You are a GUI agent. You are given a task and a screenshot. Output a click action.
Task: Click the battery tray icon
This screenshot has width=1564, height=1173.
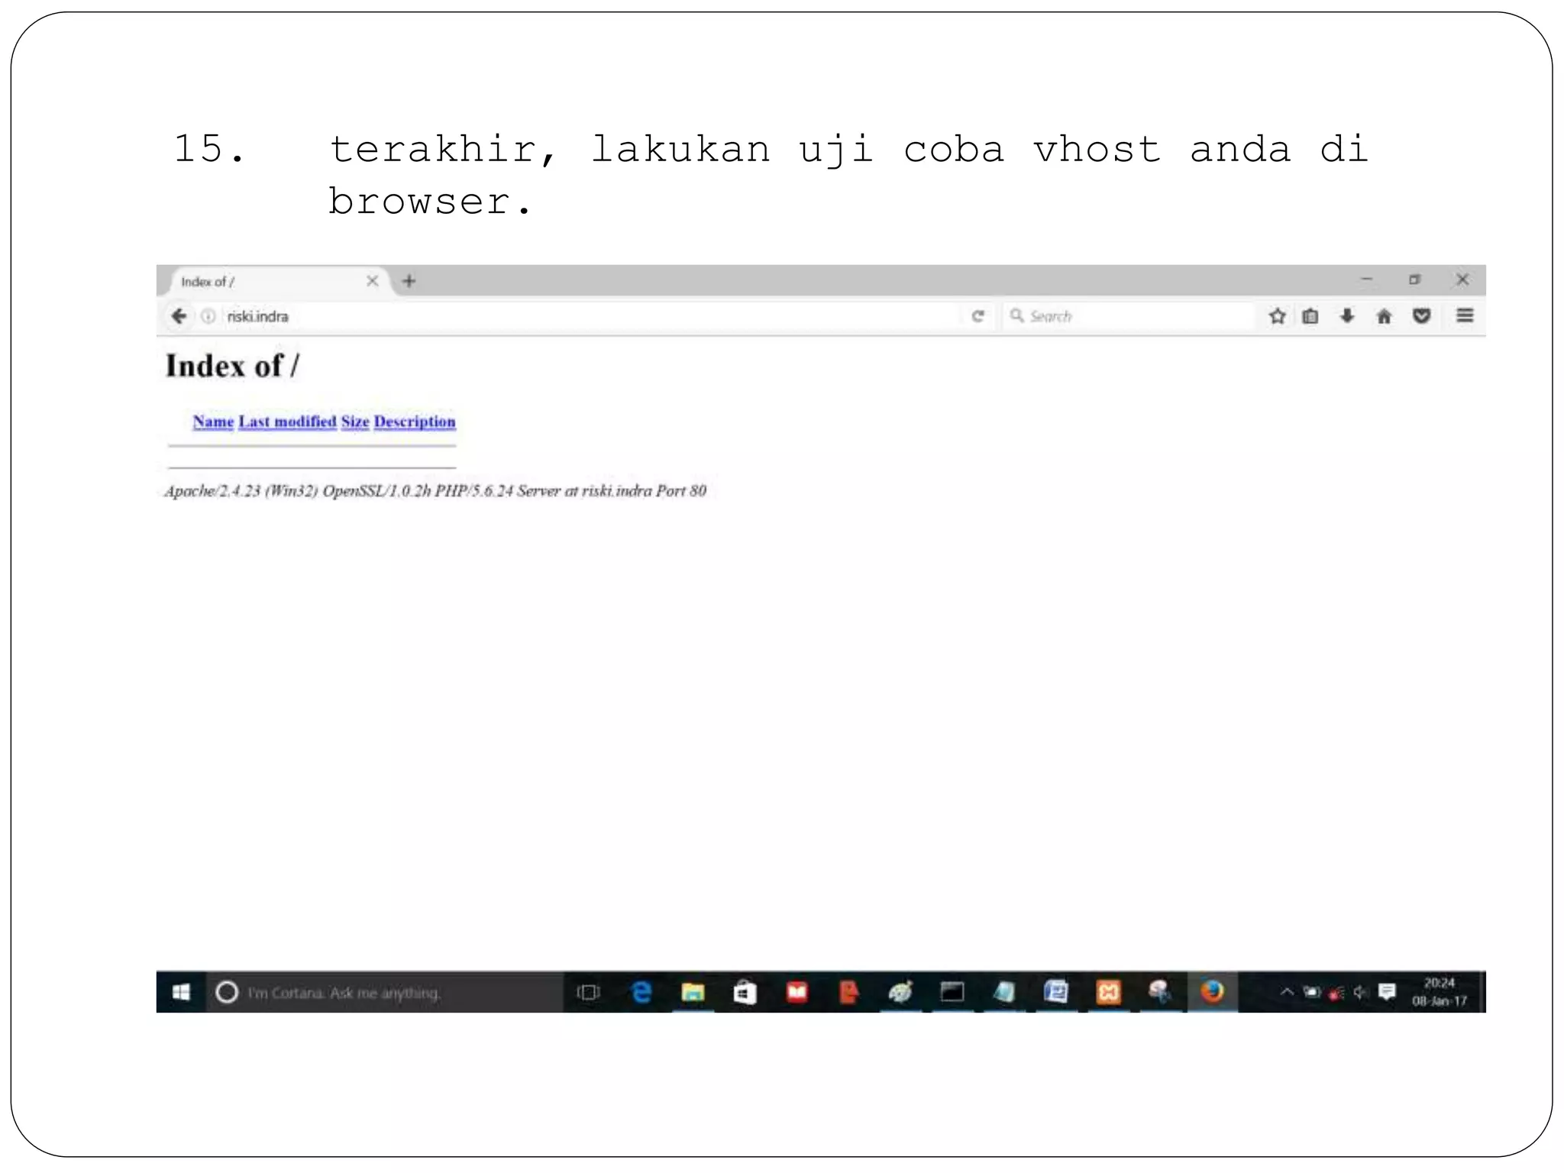(1312, 992)
